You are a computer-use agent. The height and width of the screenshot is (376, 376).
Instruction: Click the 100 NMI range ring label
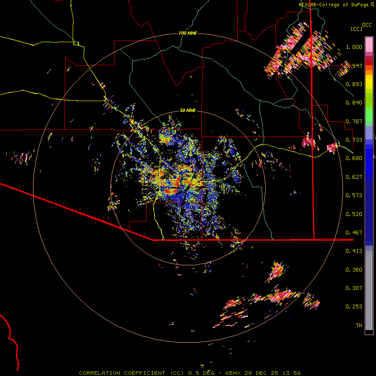coord(188,33)
